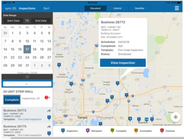Viewport: 184px width, 139px height.
Task: Mark the 20 Unit Strip Mall Complete
Action: (x=12, y=100)
